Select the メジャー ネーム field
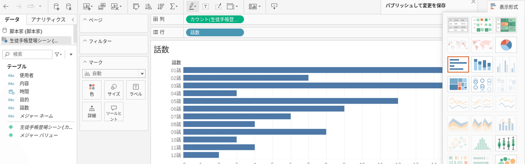This screenshot has width=525, height=164. pos(36,116)
